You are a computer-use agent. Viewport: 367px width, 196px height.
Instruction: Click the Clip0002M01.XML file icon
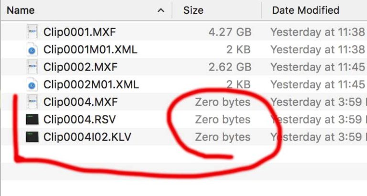[x=32, y=85]
